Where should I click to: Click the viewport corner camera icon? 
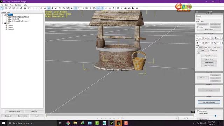[193, 112]
